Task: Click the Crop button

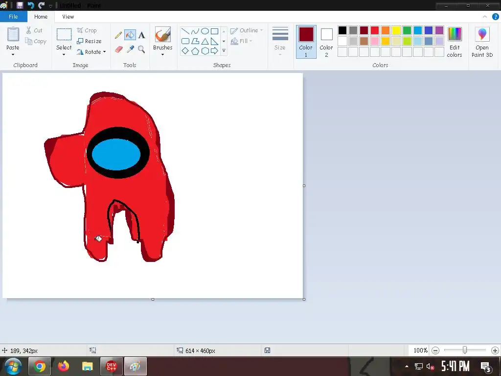Action: click(x=87, y=30)
